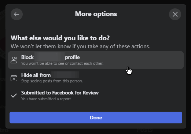Image resolution: width=191 pixels, height=134 pixels.
Task: Click 'You won't be able to see or contact' text
Action: (x=62, y=63)
